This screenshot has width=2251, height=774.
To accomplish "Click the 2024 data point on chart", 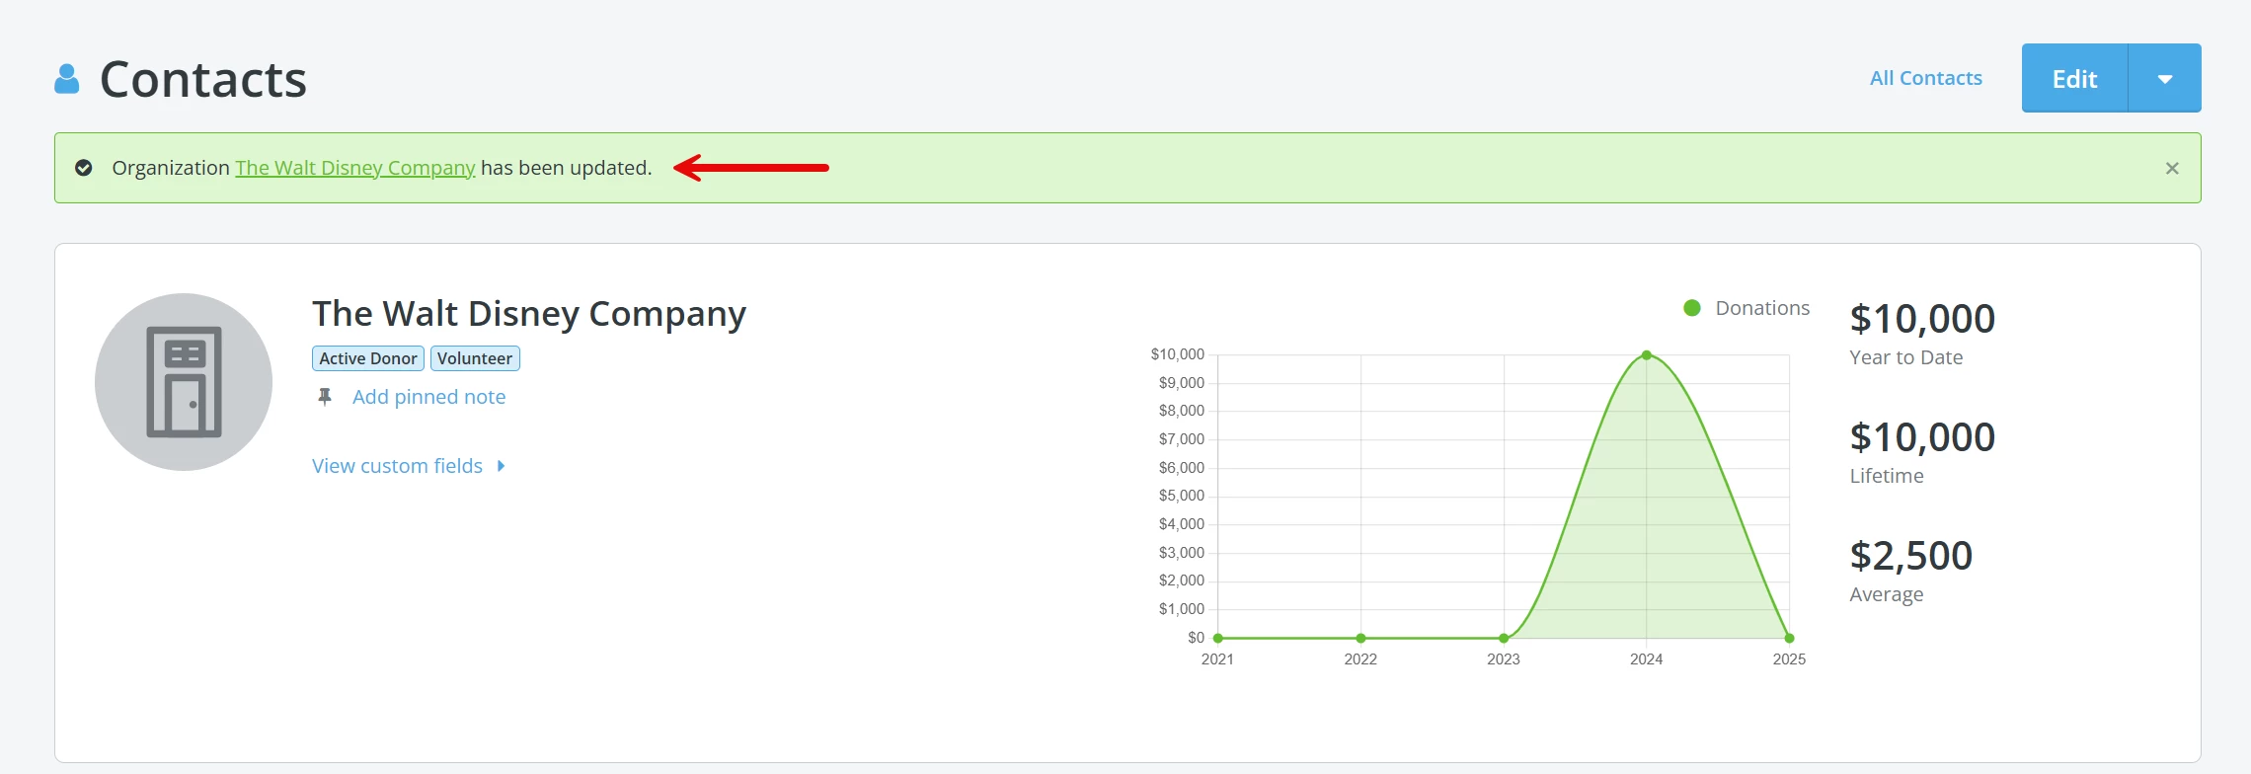I will pos(1647,354).
